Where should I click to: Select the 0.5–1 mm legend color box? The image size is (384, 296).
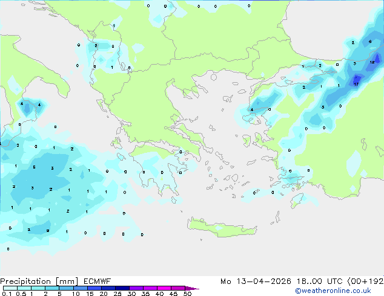point(24,288)
